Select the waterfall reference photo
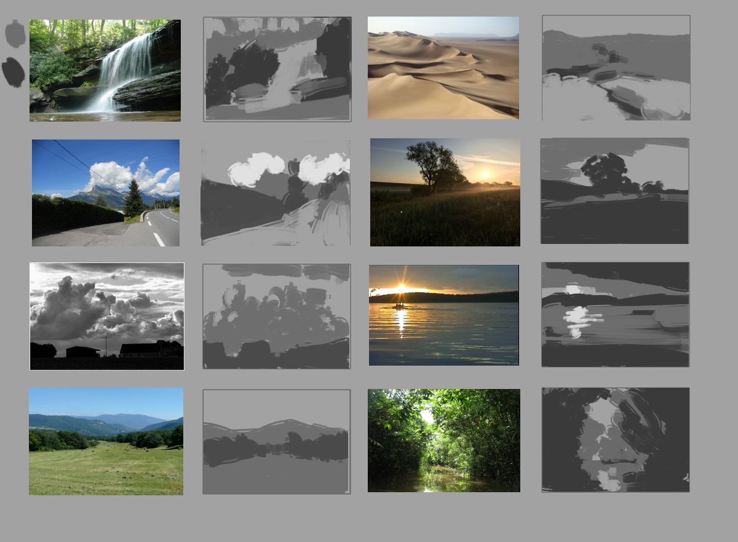Viewport: 738px width, 542px height. [105, 70]
